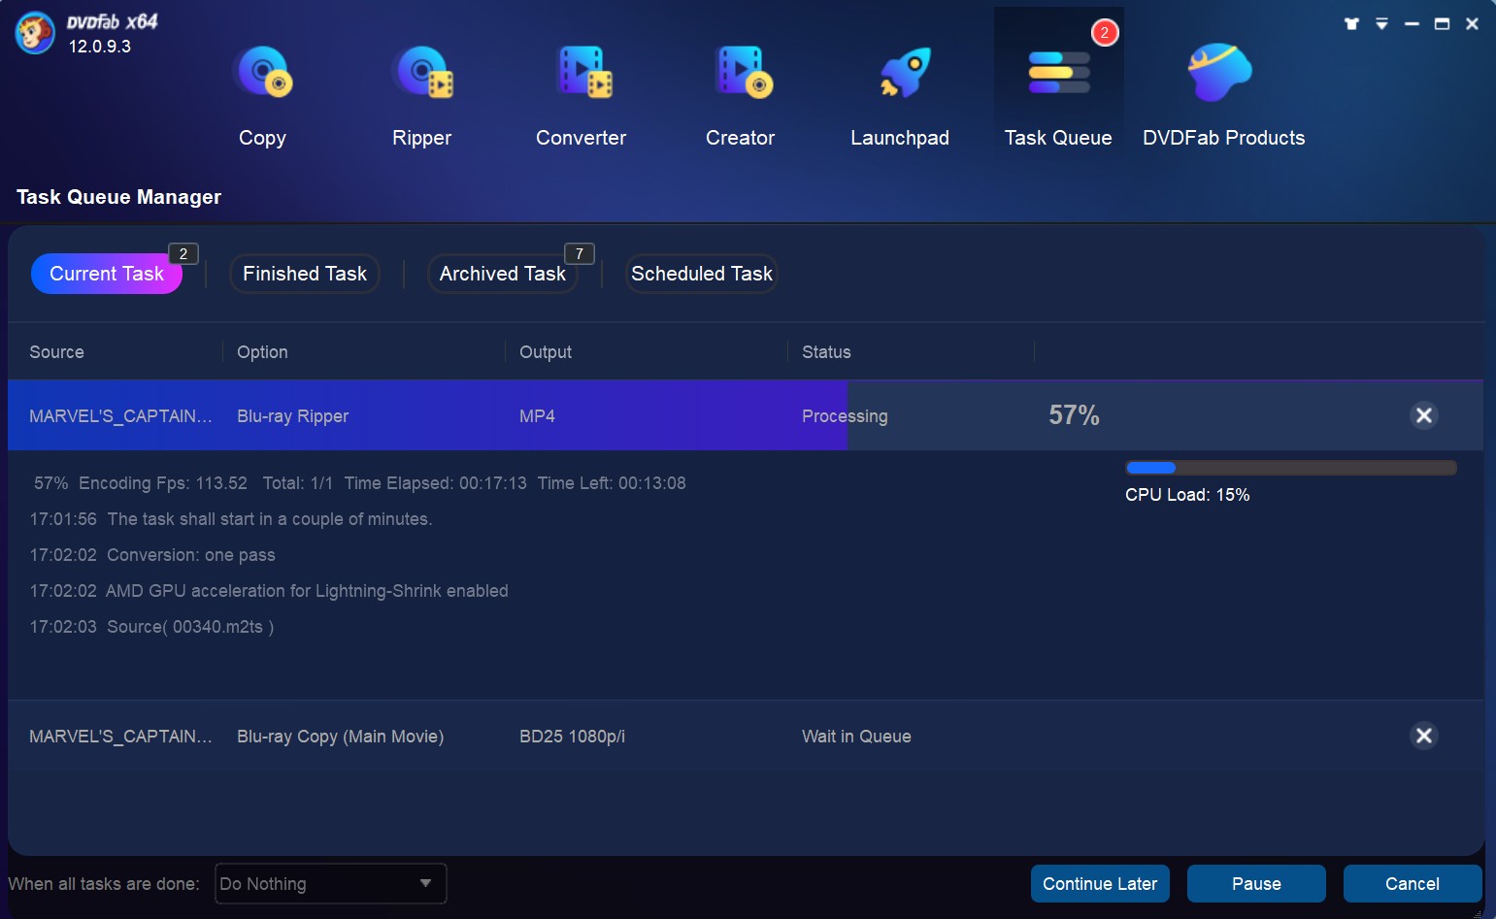The height and width of the screenshot is (919, 1496).
Task: Click the 'Wait in Queue' status text
Action: click(856, 737)
